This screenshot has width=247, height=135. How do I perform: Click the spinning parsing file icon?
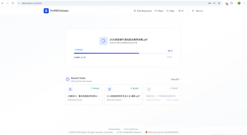(103, 41)
